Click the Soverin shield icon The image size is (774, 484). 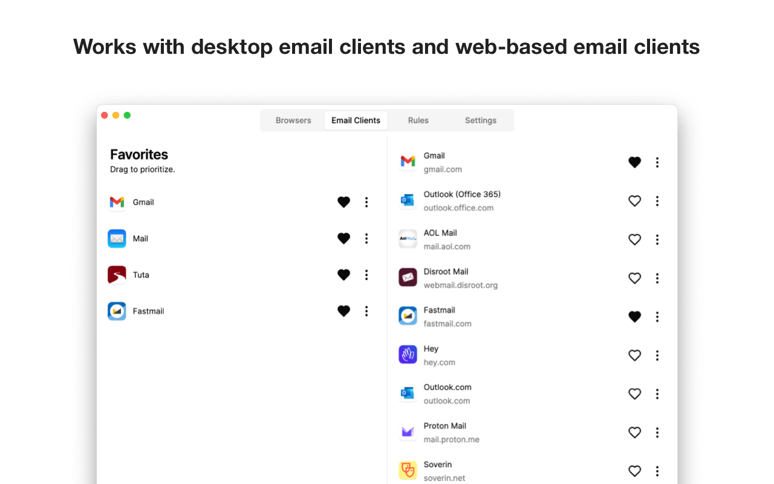point(408,471)
